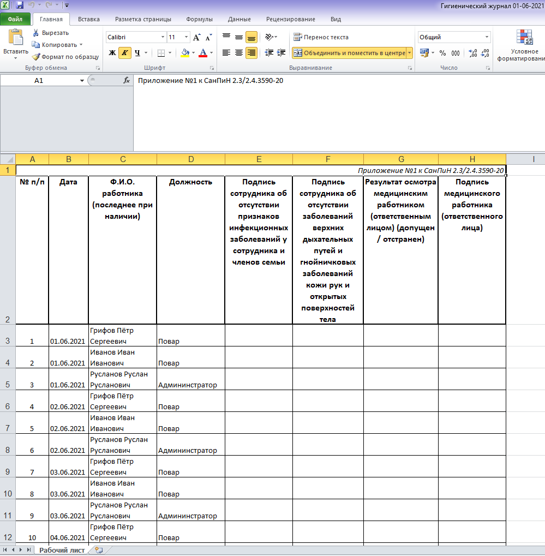Open Conditional Formatting (Условное форматирование)
The height and width of the screenshot is (556, 545).
(521, 46)
